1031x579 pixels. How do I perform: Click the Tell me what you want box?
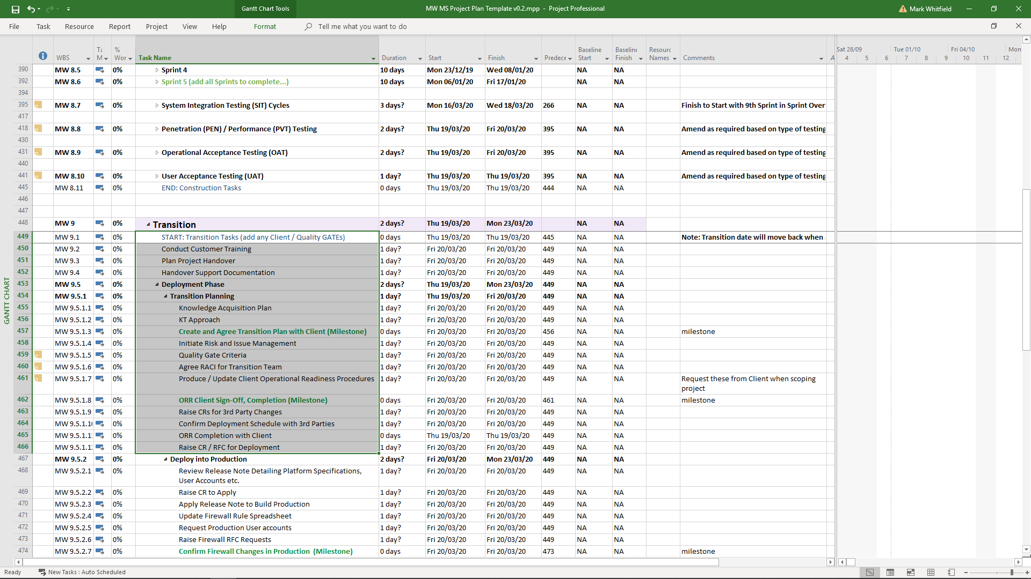[362, 26]
